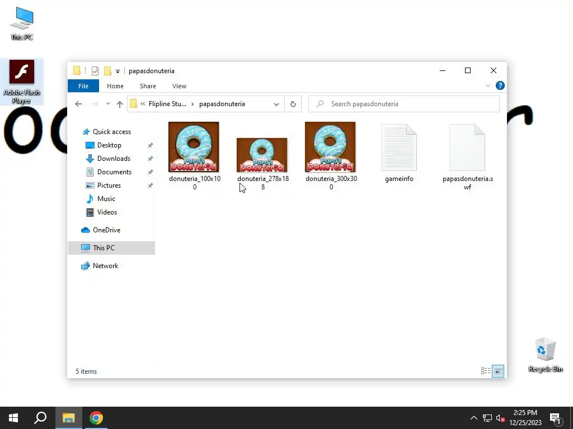Open the Windows Start menu
The image size is (573, 429).
coord(13,418)
